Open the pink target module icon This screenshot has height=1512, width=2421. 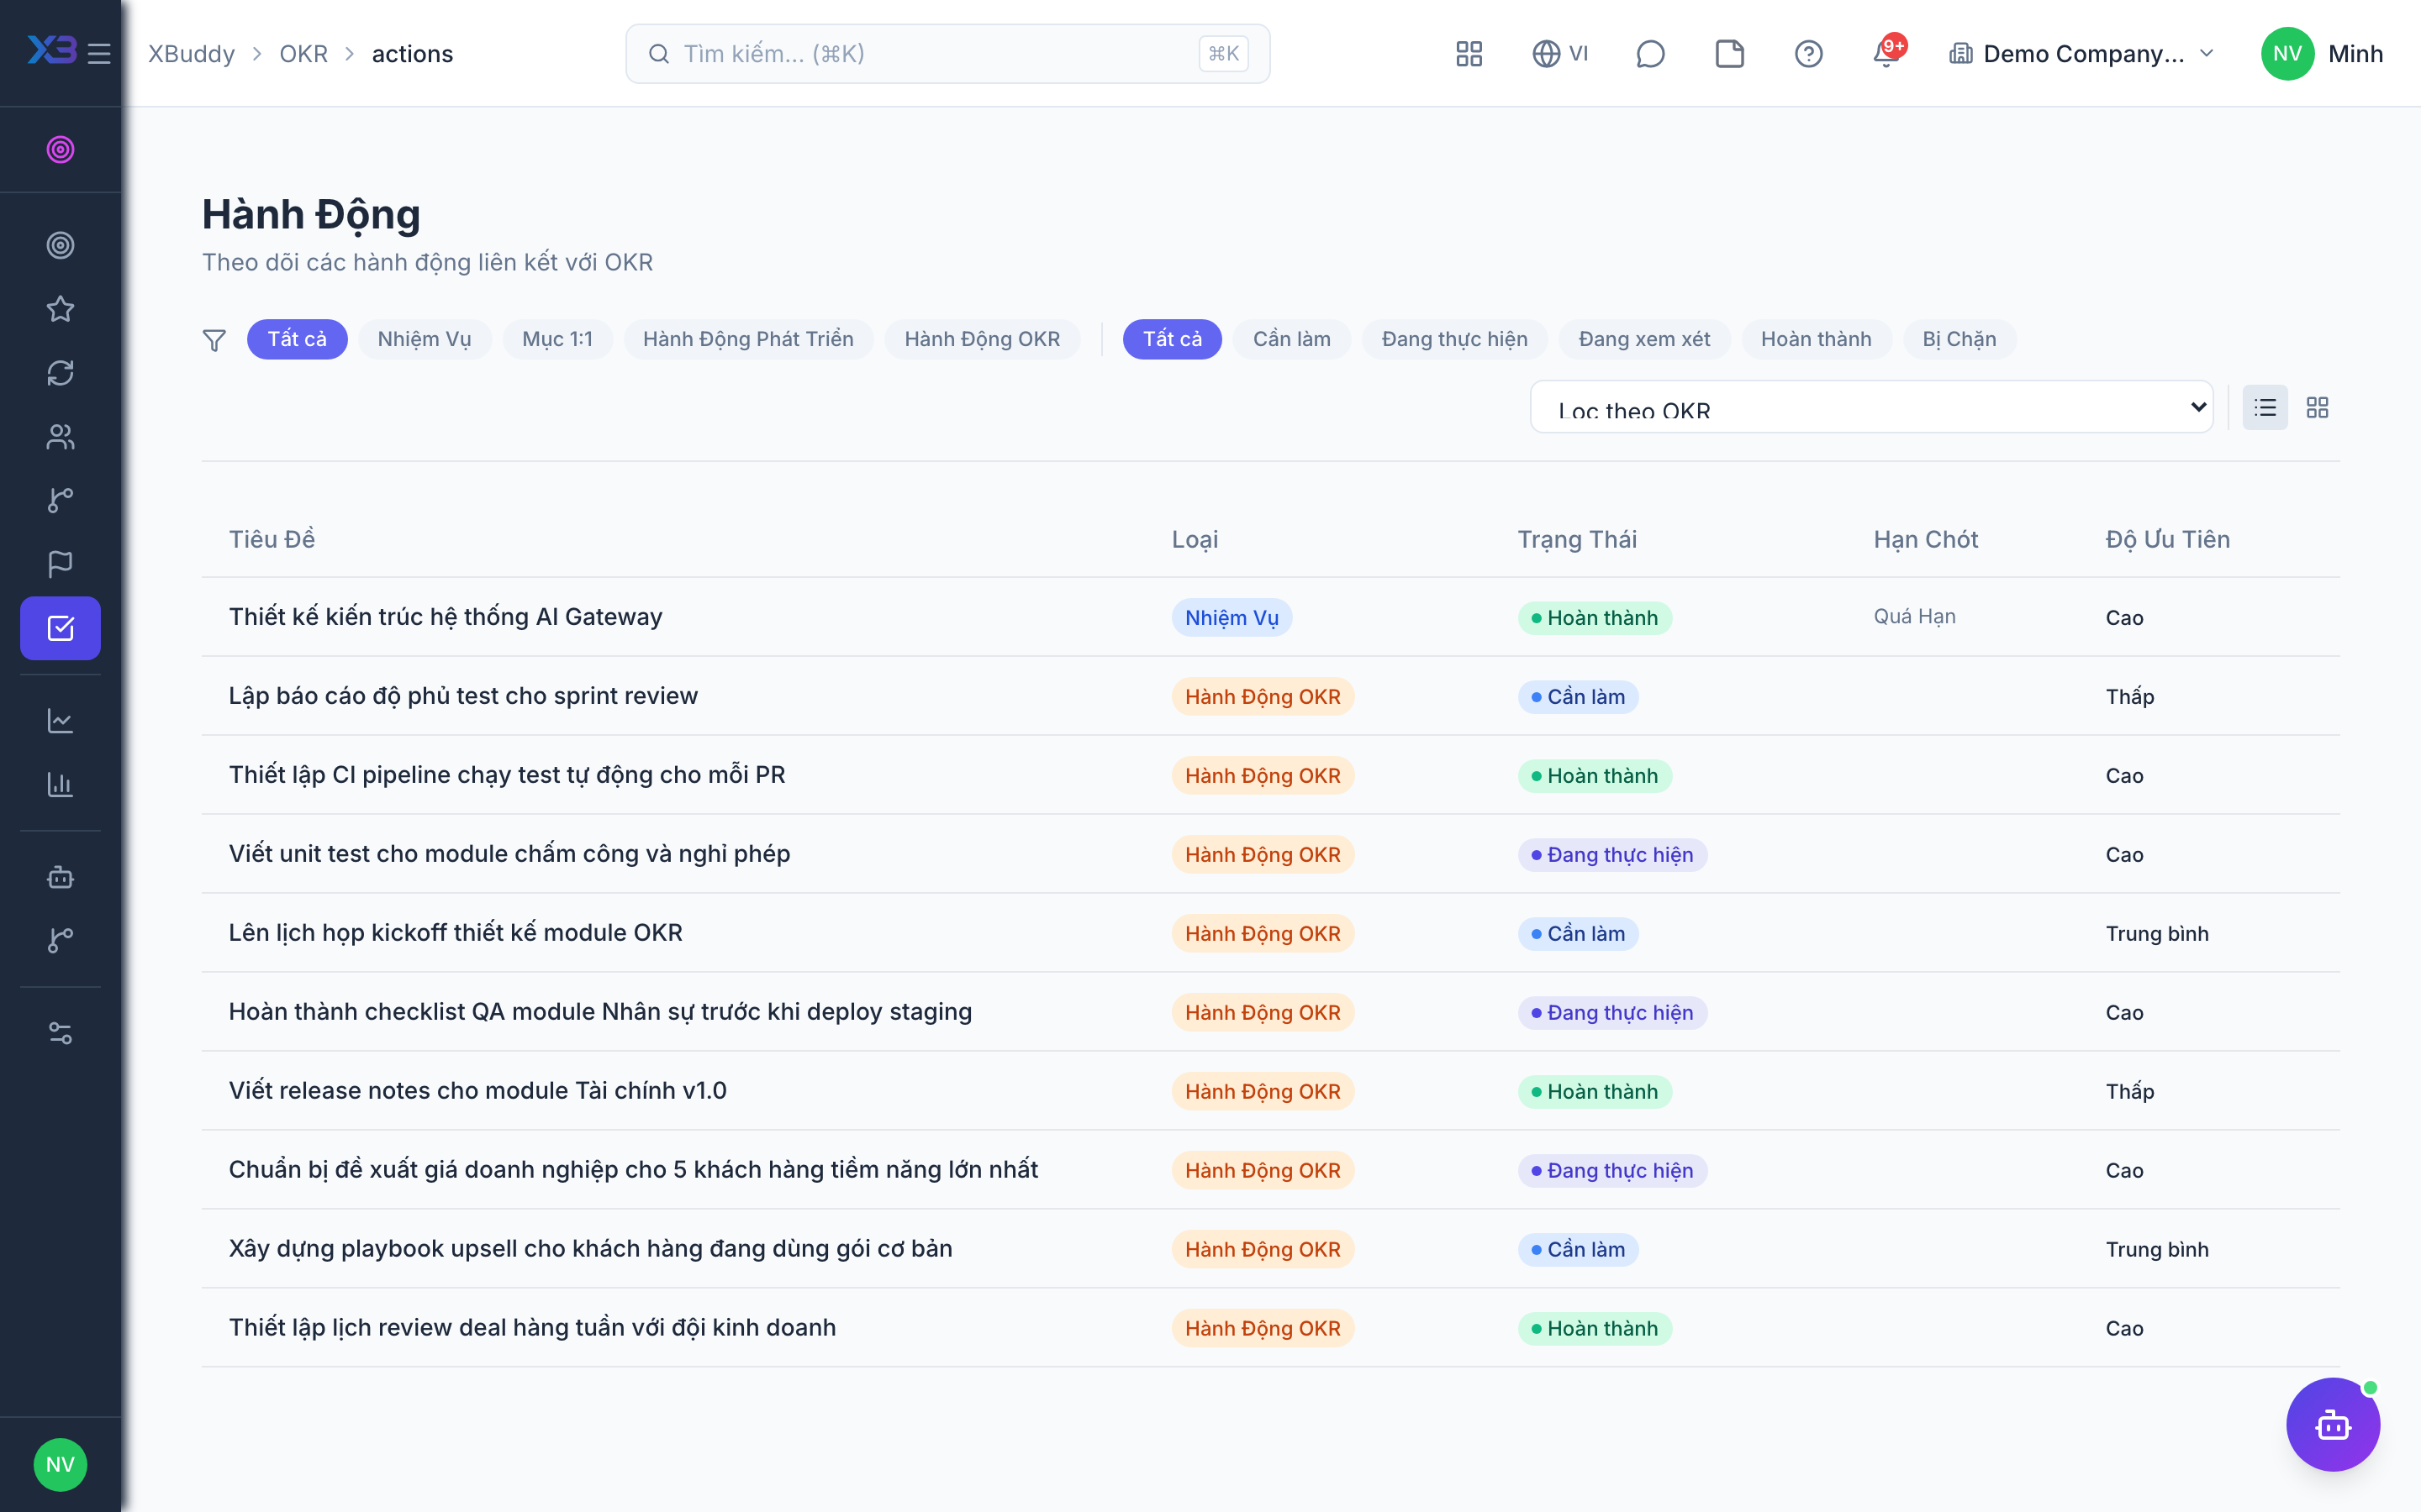(60, 149)
